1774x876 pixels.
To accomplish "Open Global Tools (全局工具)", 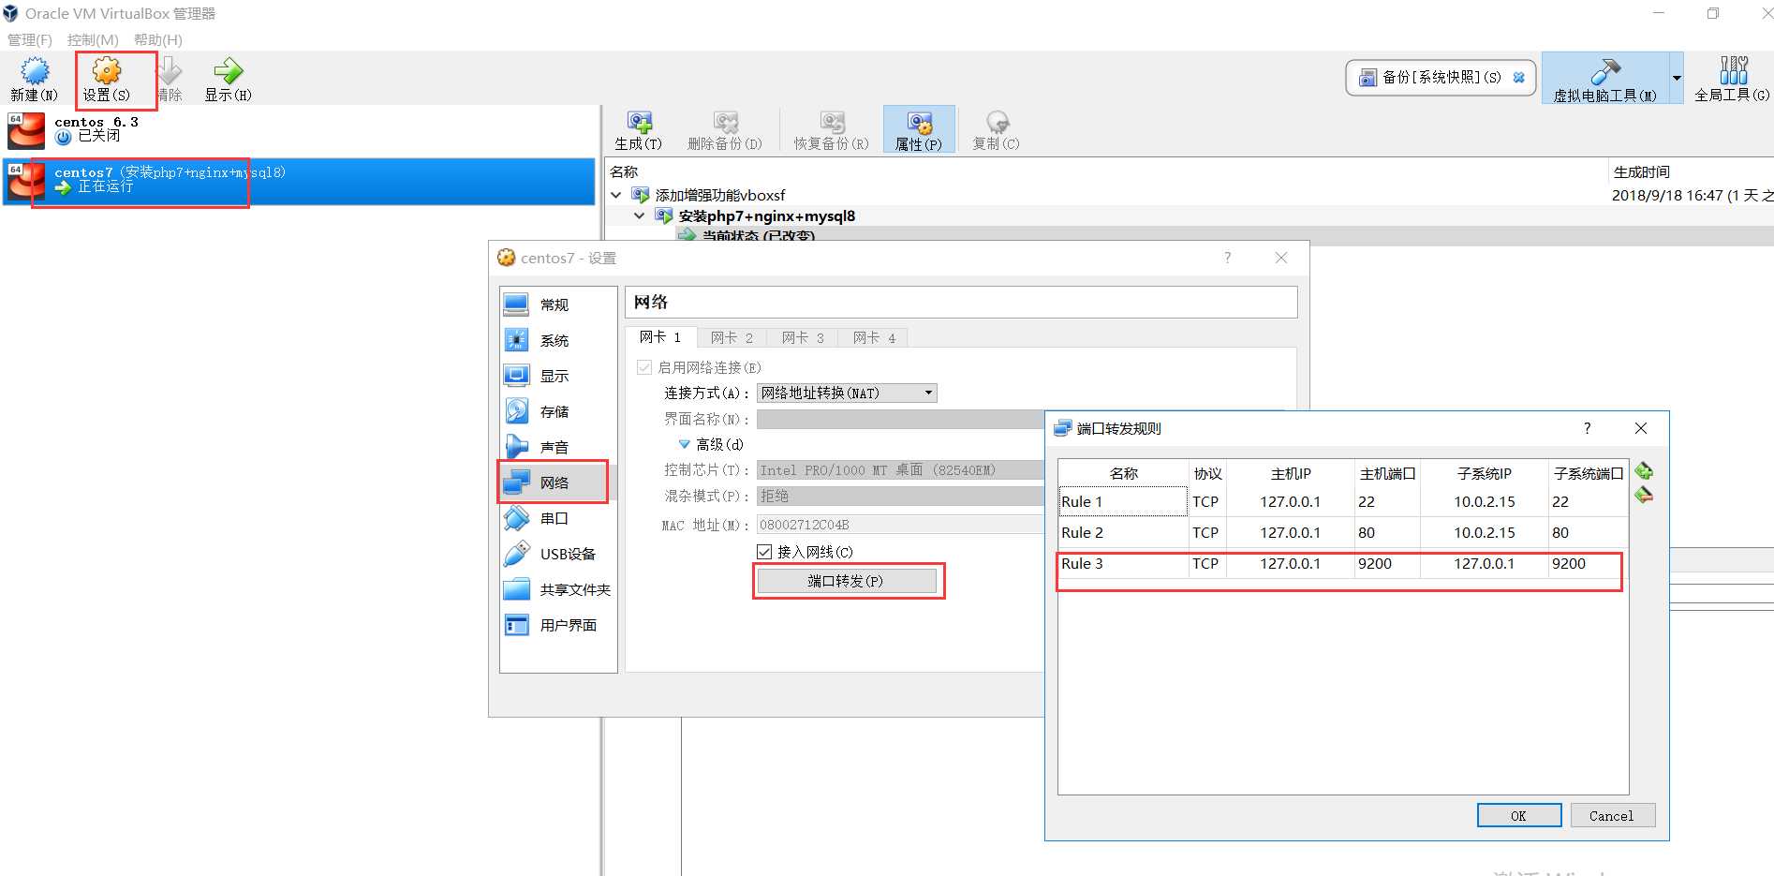I will (1732, 78).
